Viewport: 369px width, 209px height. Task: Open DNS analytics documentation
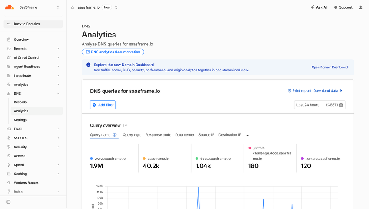tap(113, 52)
